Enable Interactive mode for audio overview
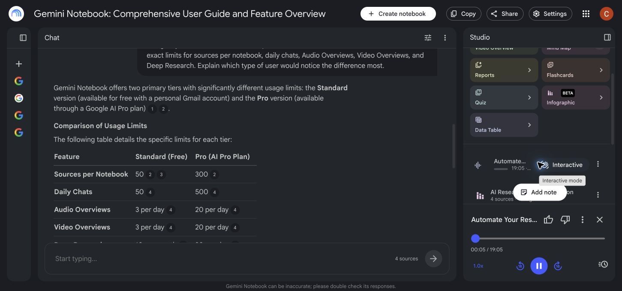The image size is (622, 291). pyautogui.click(x=562, y=165)
